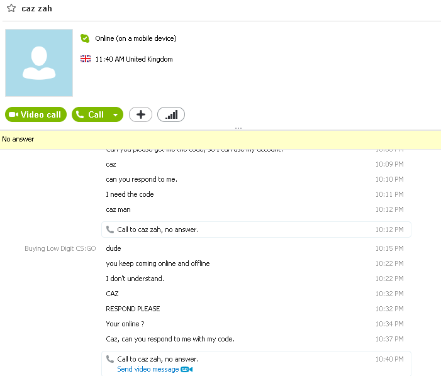Check call quality signal bars icon
The height and width of the screenshot is (376, 441).
(x=171, y=114)
